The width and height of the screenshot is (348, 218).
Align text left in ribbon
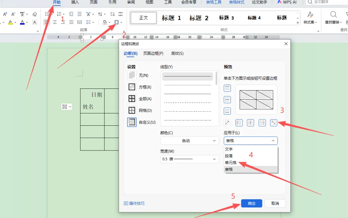click(x=46, y=22)
